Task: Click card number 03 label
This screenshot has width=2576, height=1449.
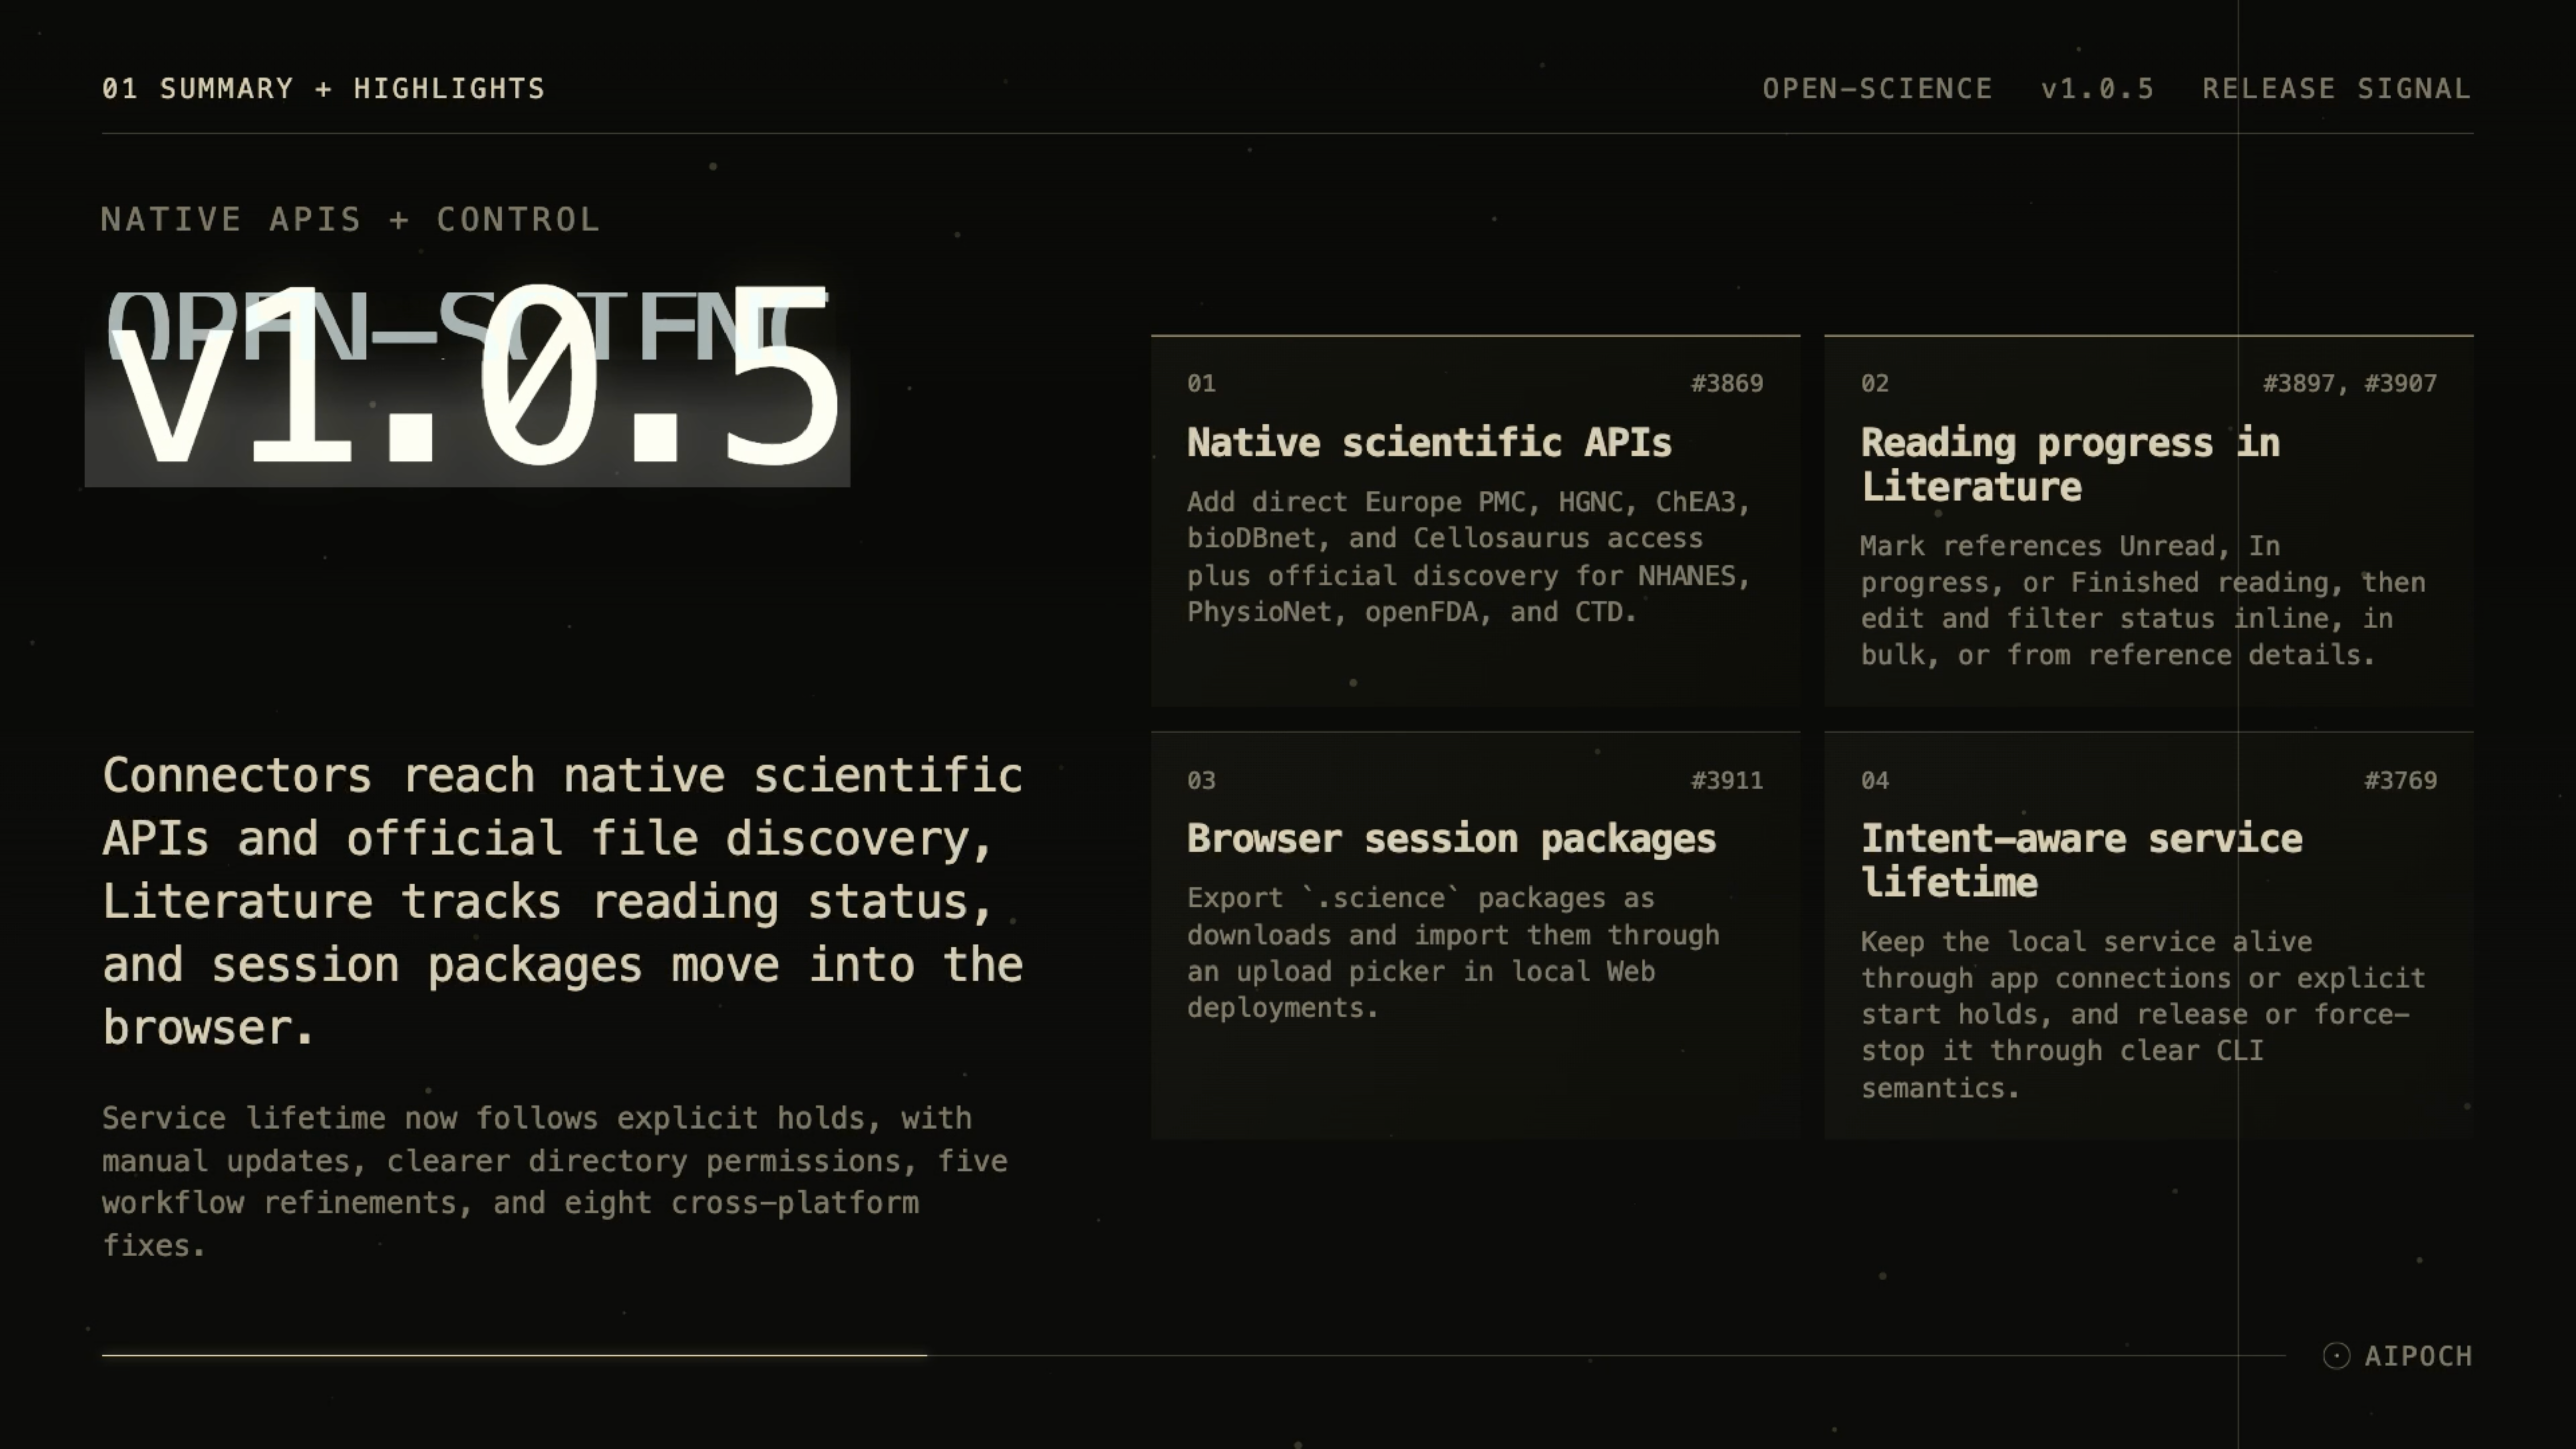Action: pyautogui.click(x=1201, y=780)
